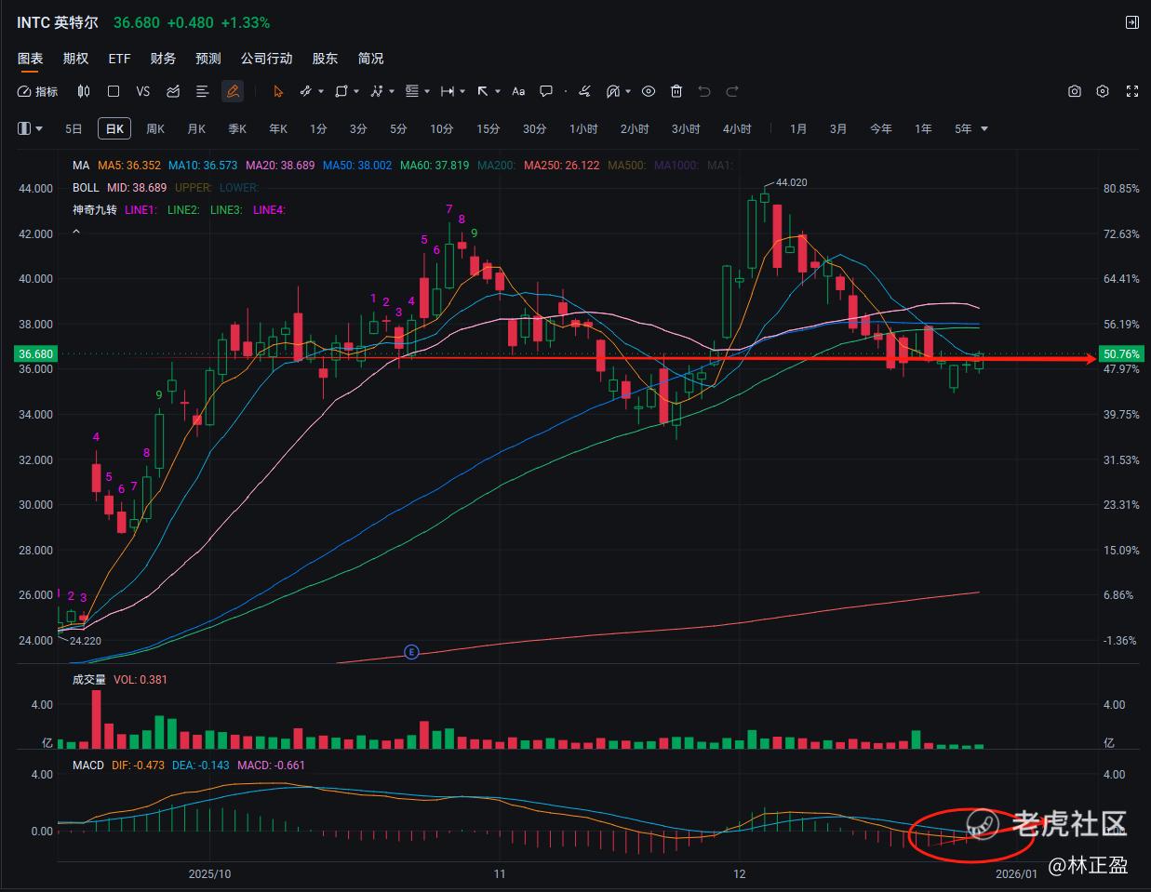Image resolution: width=1151 pixels, height=892 pixels.
Task: Delete drawings with the trash icon
Action: coord(676,91)
